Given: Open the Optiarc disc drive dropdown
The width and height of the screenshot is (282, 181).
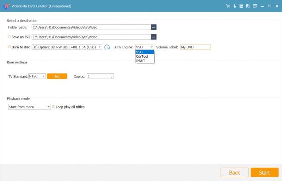Looking at the screenshot, I should (67, 47).
